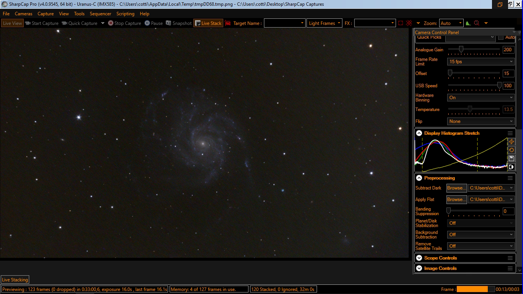Expand the Scope Controls section

click(x=440, y=258)
